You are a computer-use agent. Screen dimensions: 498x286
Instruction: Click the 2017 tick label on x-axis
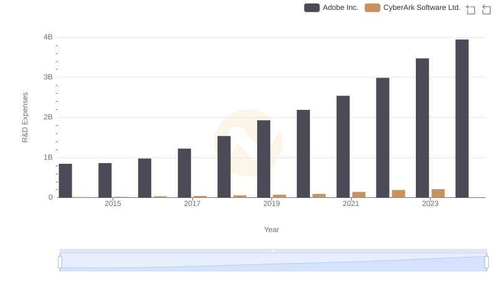tap(192, 203)
